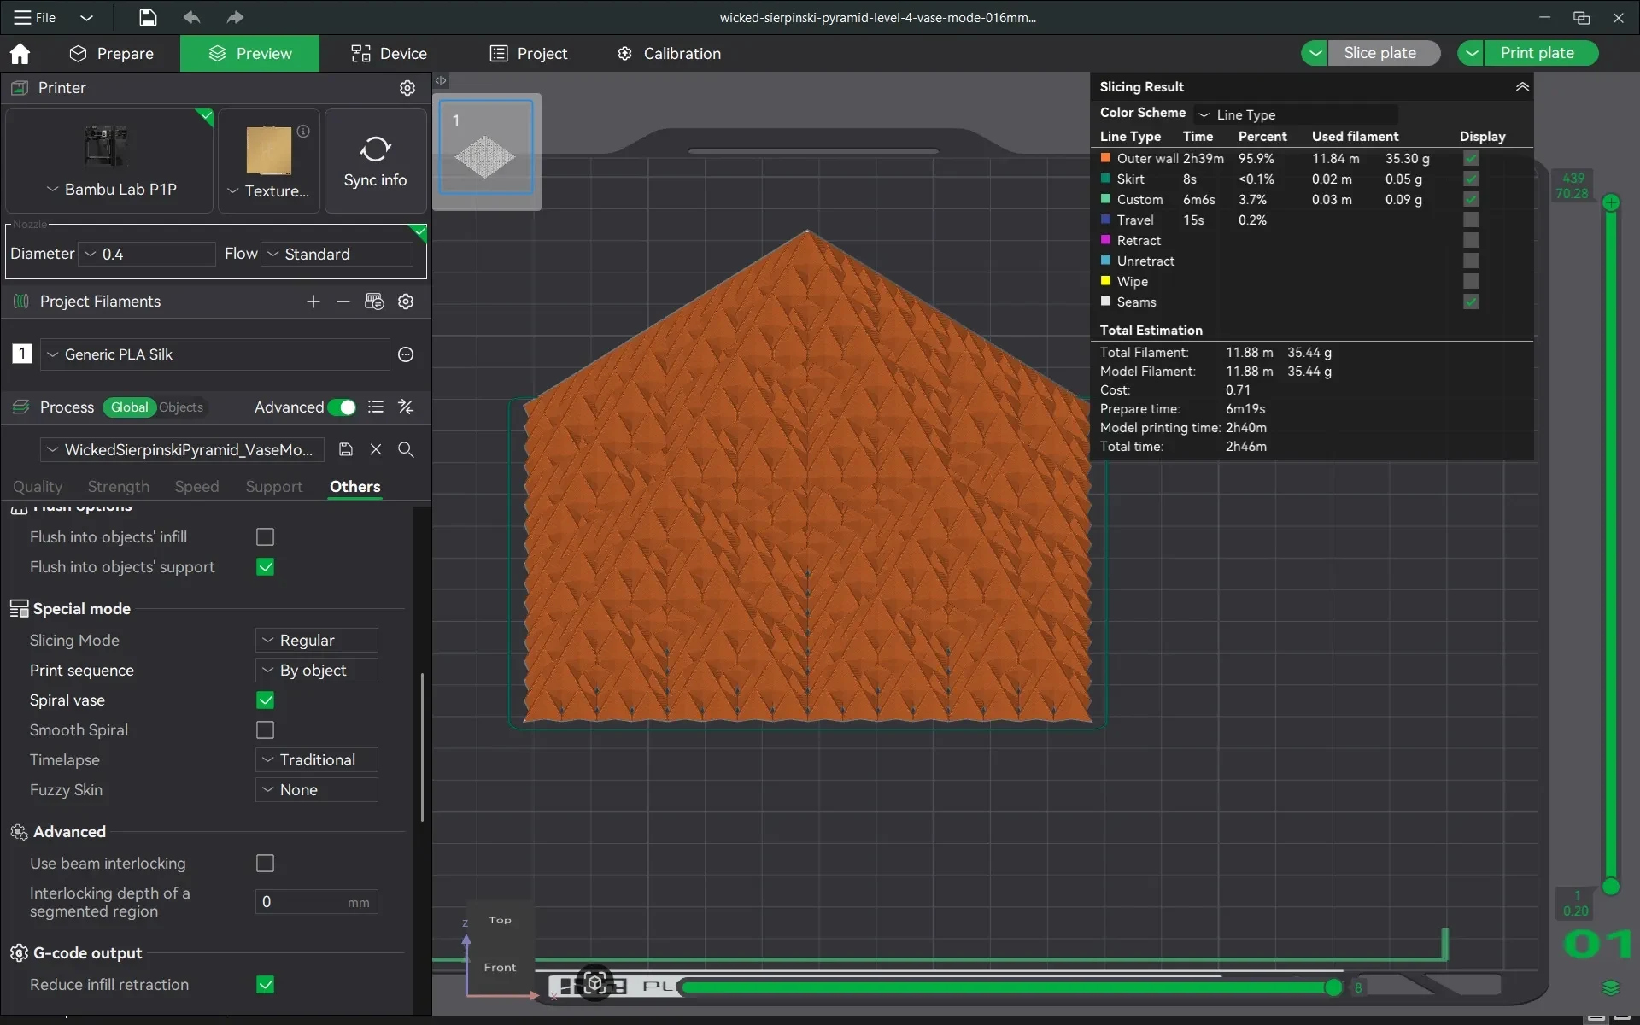Open Color Scheme Line Type dropdown

pos(1296,114)
